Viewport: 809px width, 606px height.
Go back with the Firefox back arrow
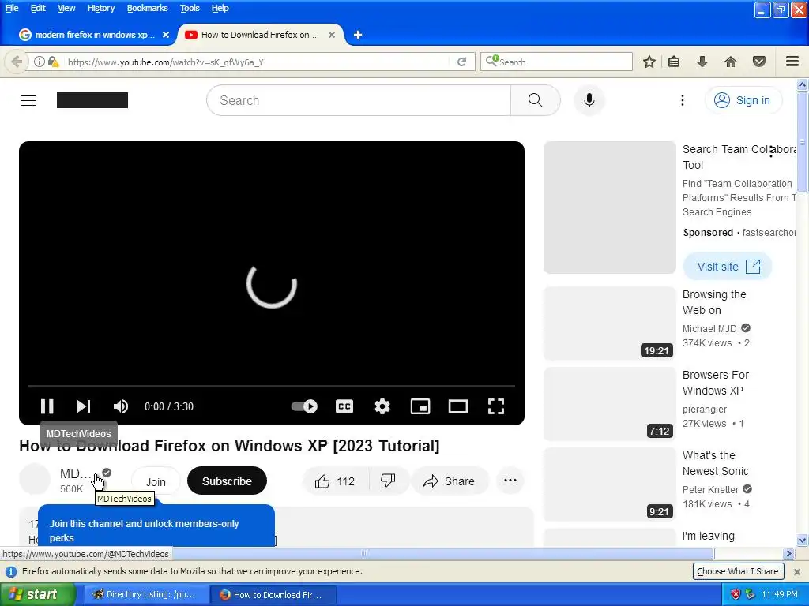[x=16, y=62]
